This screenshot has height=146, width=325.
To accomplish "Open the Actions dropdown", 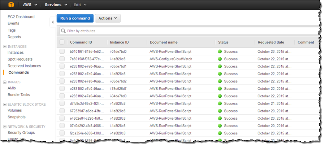I will pos(108,18).
